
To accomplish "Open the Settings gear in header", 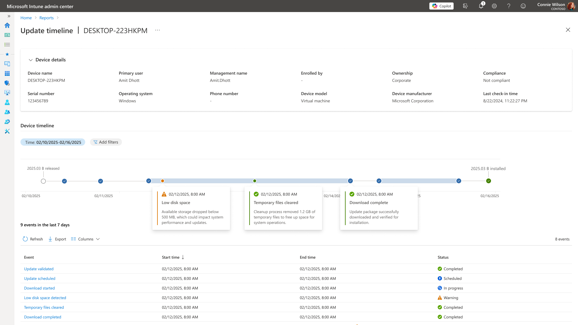I will click(x=494, y=6).
